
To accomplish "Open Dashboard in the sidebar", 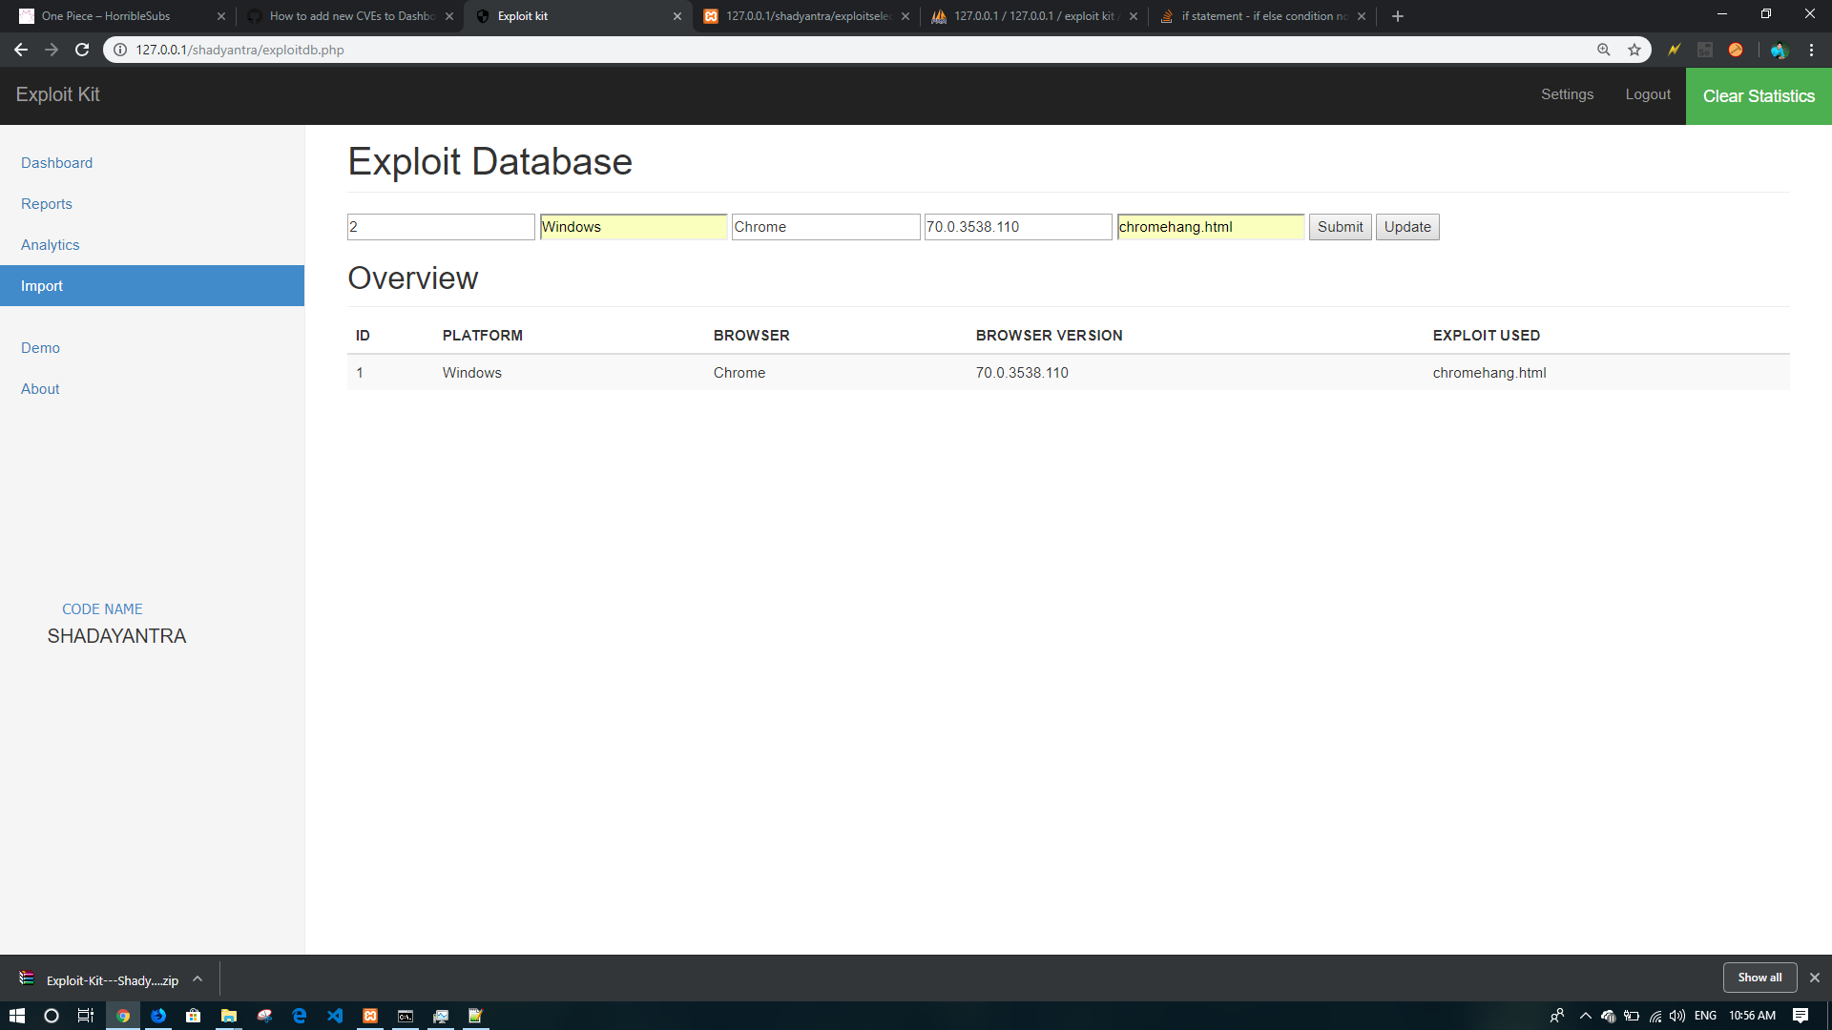I will (57, 163).
